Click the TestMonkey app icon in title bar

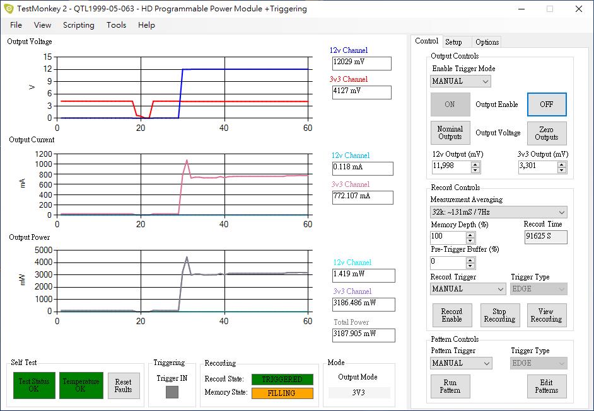[x=8, y=9]
